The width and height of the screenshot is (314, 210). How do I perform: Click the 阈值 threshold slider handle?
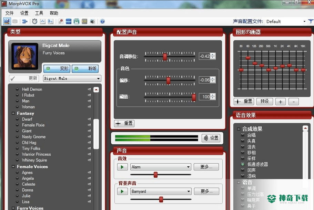pos(194,97)
